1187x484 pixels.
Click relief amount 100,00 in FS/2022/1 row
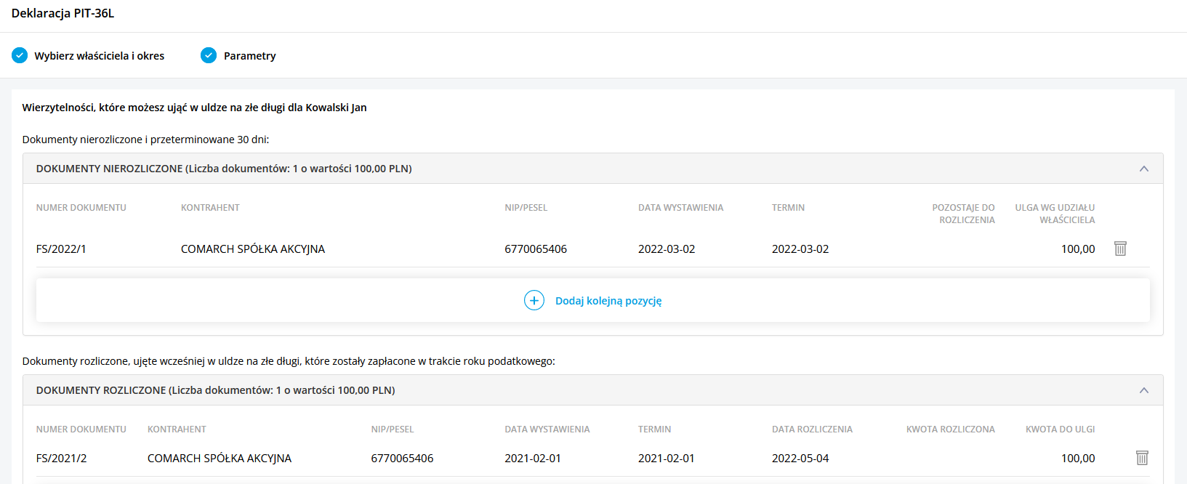1077,249
